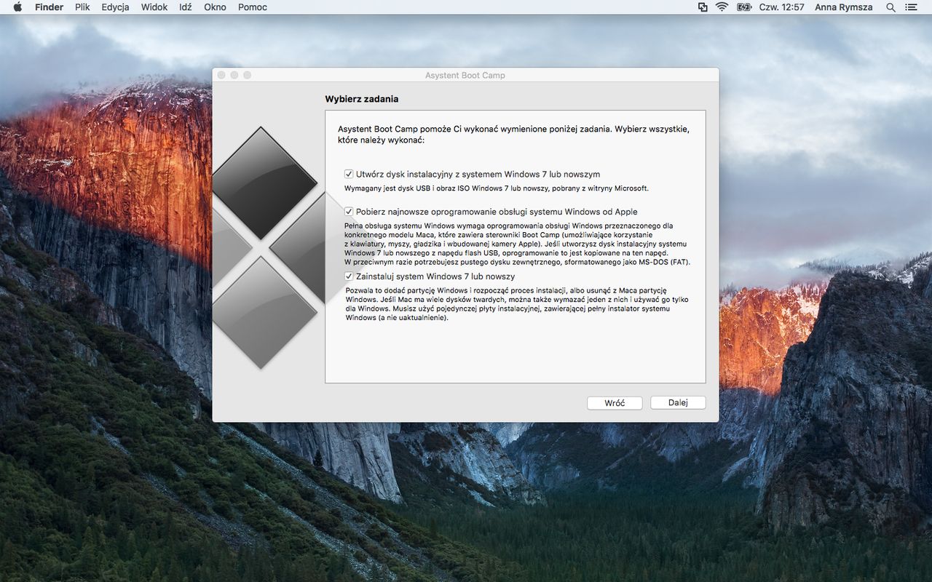Open the Anna Rymsza user menu

(843, 7)
